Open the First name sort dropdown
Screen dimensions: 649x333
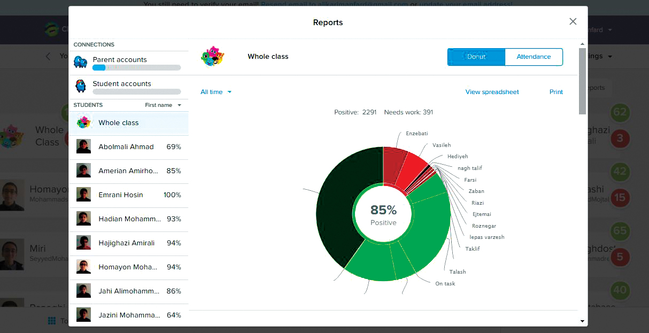[x=163, y=105]
